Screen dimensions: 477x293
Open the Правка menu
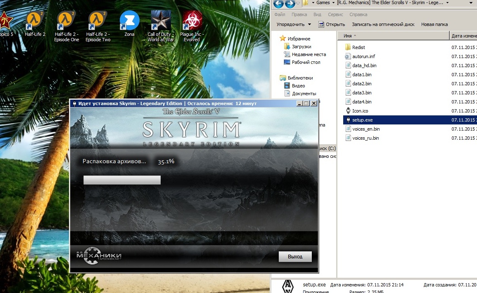(x=299, y=14)
